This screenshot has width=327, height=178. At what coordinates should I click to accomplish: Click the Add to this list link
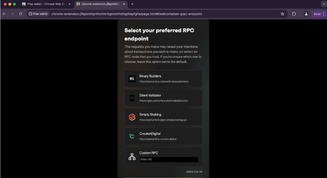click(194, 172)
